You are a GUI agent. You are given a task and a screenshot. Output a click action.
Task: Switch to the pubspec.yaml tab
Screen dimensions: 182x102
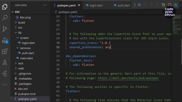coord(66,5)
